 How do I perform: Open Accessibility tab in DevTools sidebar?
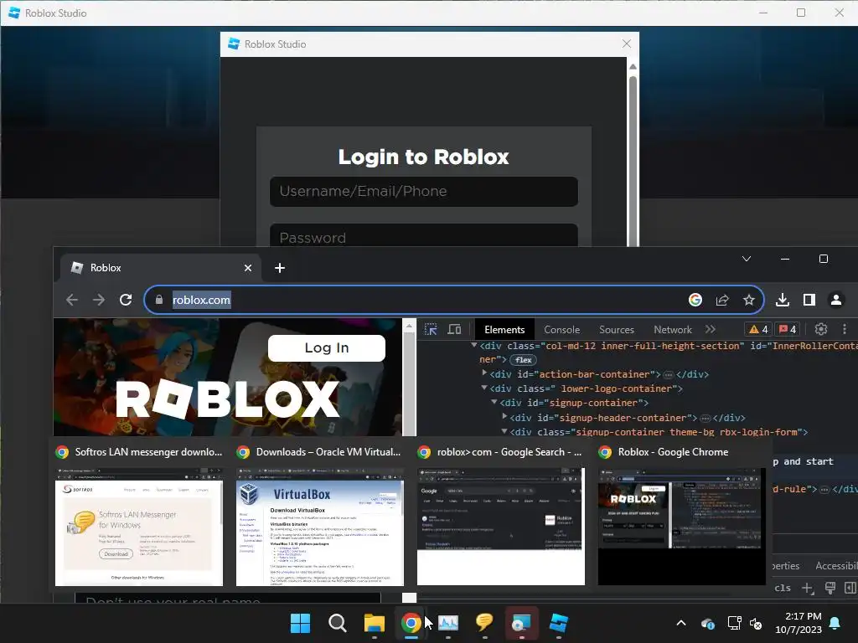(x=837, y=566)
